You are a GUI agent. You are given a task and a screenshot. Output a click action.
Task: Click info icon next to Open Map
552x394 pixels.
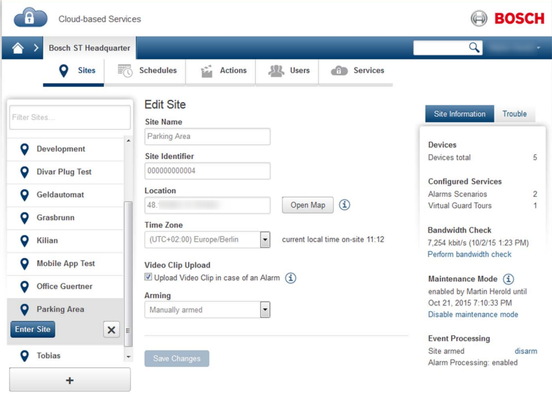[344, 204]
